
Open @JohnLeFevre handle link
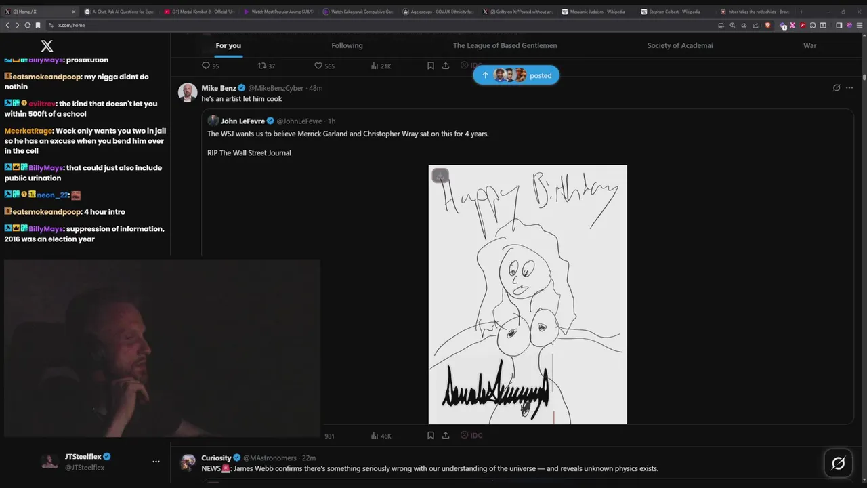pyautogui.click(x=301, y=121)
